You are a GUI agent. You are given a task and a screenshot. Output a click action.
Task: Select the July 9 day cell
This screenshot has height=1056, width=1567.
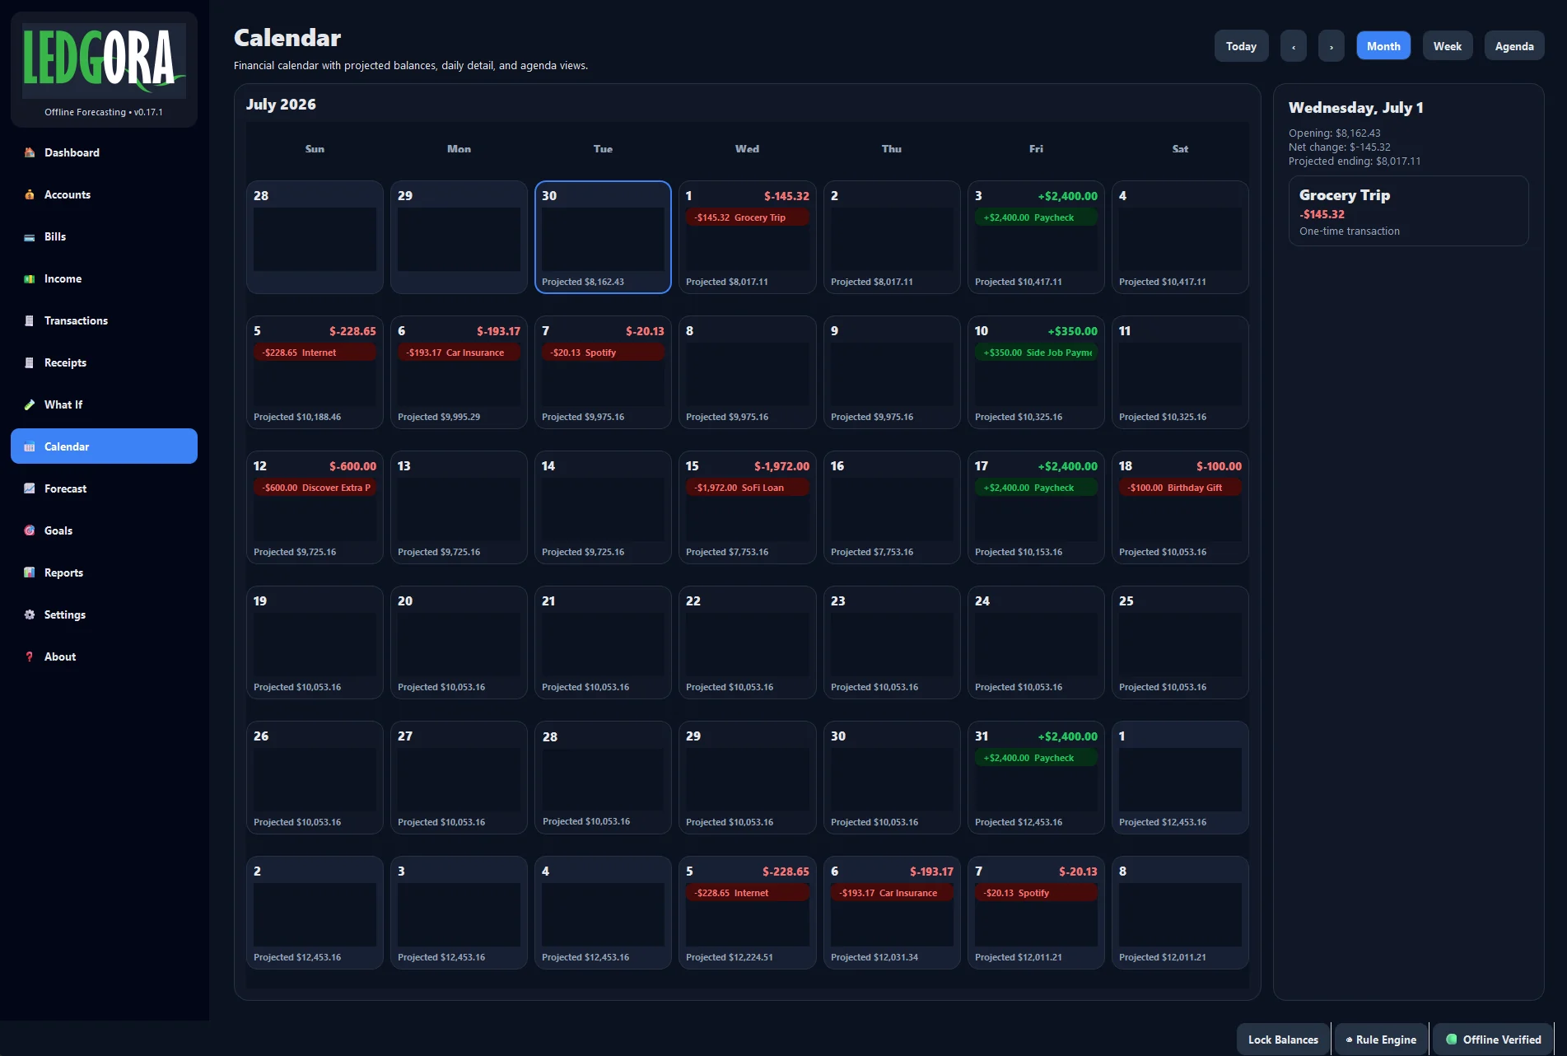pos(892,372)
